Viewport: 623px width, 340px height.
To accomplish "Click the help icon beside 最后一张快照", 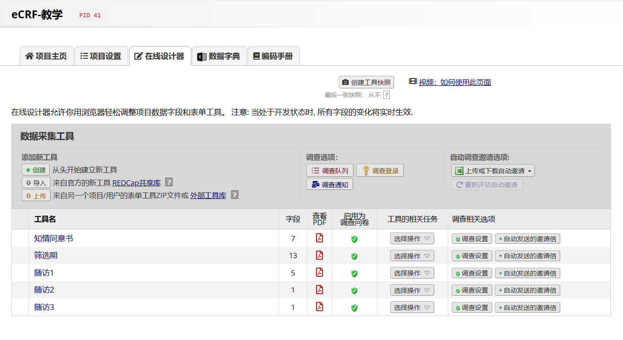I will [x=385, y=94].
